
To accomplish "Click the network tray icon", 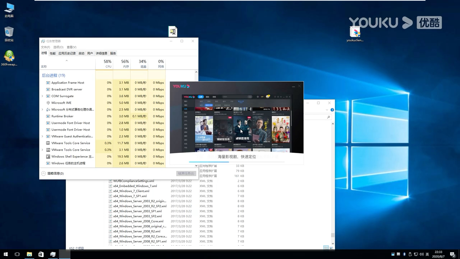I will 415,254.
